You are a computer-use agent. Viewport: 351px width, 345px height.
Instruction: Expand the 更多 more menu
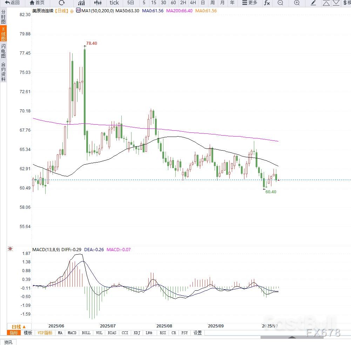point(250,3)
